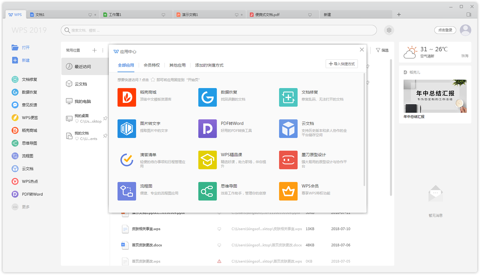Launch 文档修复 from the 应用中心 grid
The image size is (480, 275).
[x=288, y=97]
